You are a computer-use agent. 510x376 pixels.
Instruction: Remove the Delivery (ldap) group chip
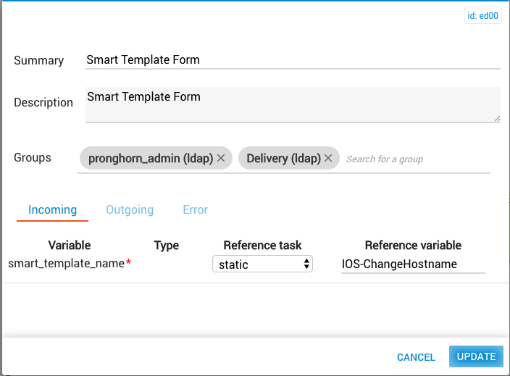pos(328,158)
